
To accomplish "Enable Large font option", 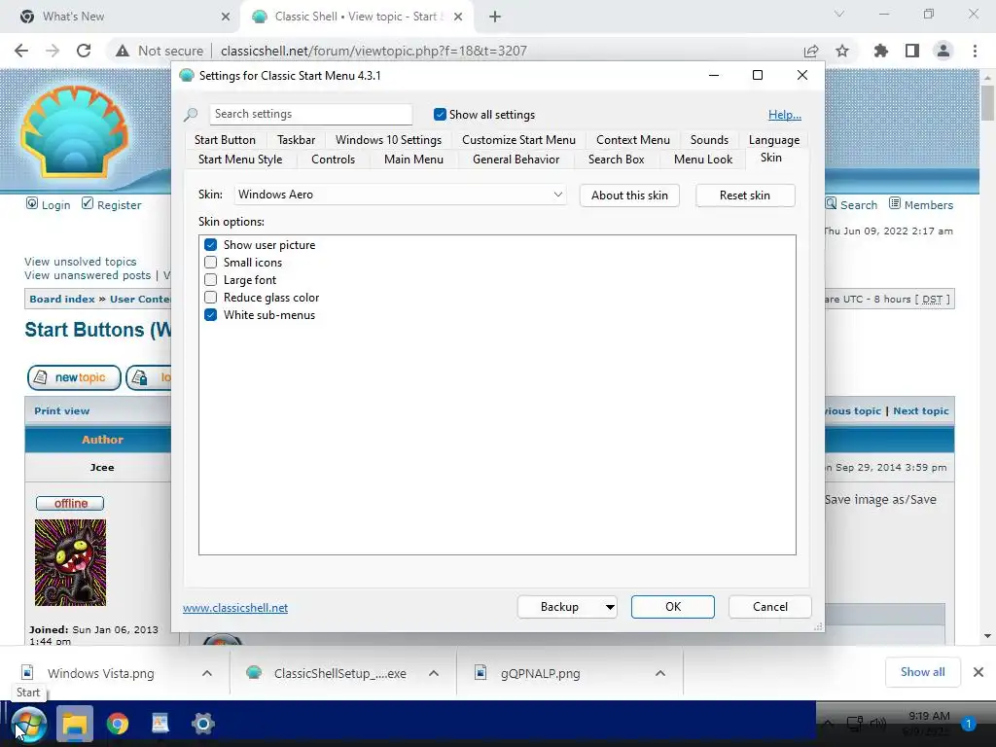I will coord(210,279).
